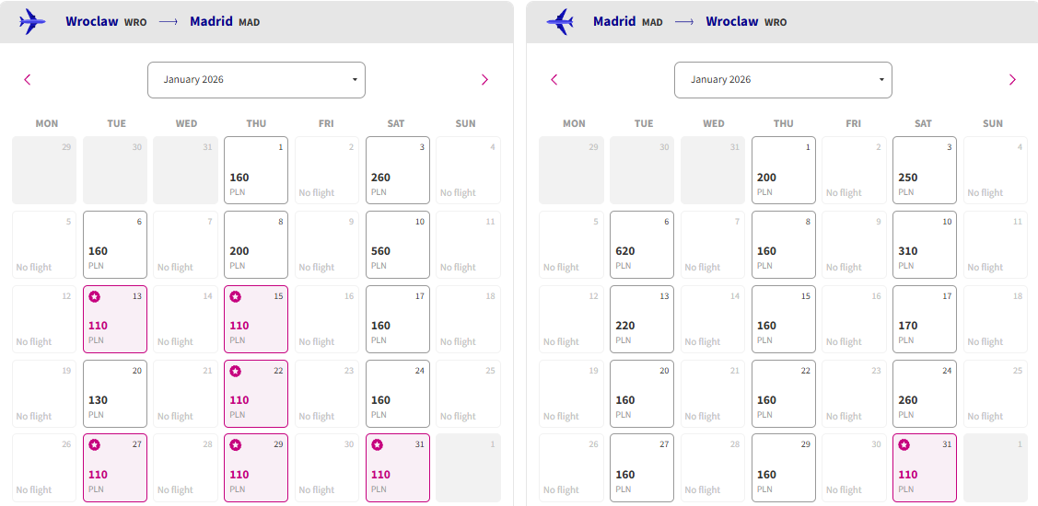Open the January 2026 dropdown for outbound flights
1038x506 pixels.
coord(256,80)
